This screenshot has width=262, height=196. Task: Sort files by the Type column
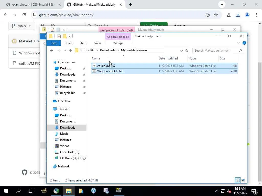click(203, 58)
